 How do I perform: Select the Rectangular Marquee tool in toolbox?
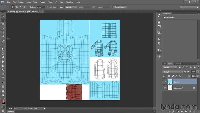click(3, 20)
